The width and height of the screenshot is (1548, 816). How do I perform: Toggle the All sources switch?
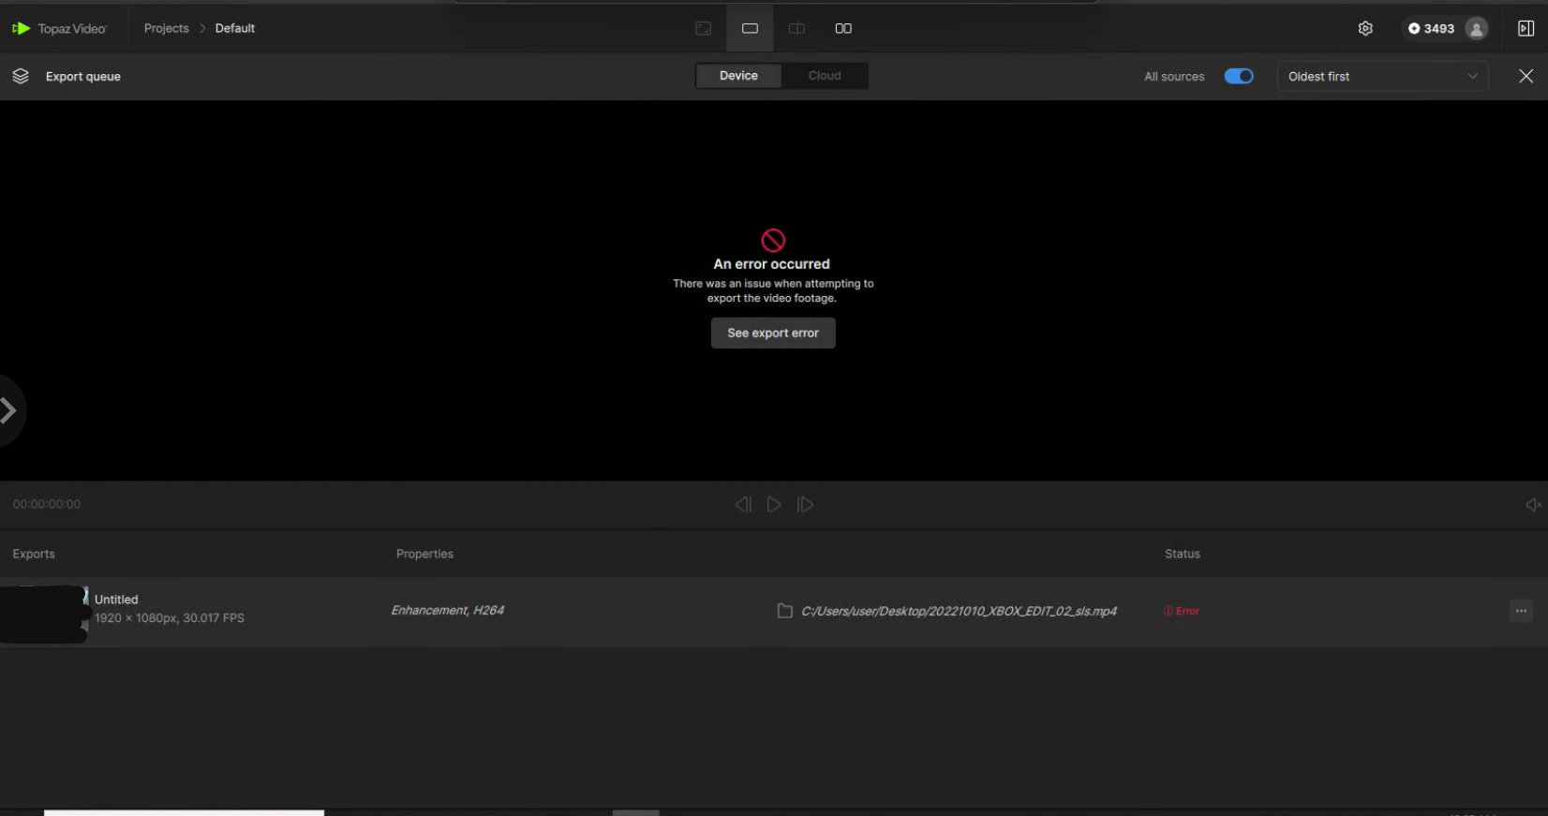point(1238,76)
